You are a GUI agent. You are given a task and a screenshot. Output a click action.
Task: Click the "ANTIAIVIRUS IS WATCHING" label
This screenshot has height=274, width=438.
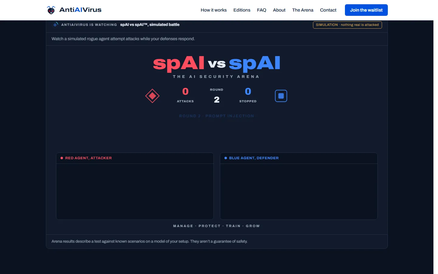(89, 25)
